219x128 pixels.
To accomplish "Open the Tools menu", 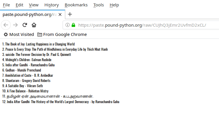I will 98,5.
